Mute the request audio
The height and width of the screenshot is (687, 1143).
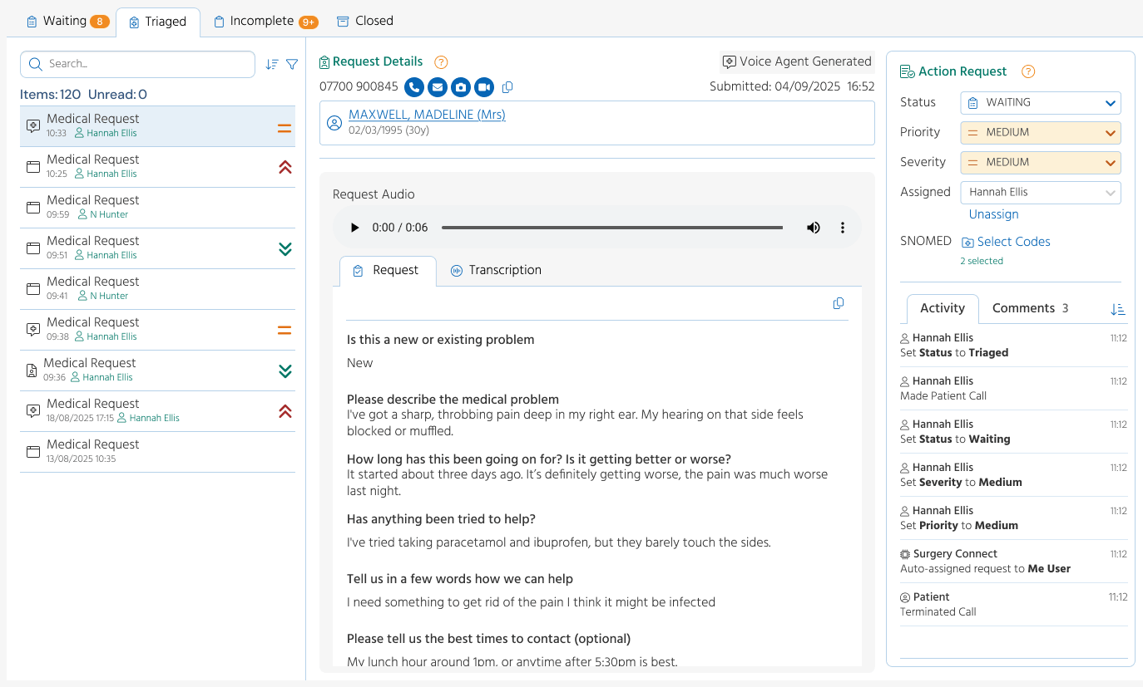tap(813, 228)
